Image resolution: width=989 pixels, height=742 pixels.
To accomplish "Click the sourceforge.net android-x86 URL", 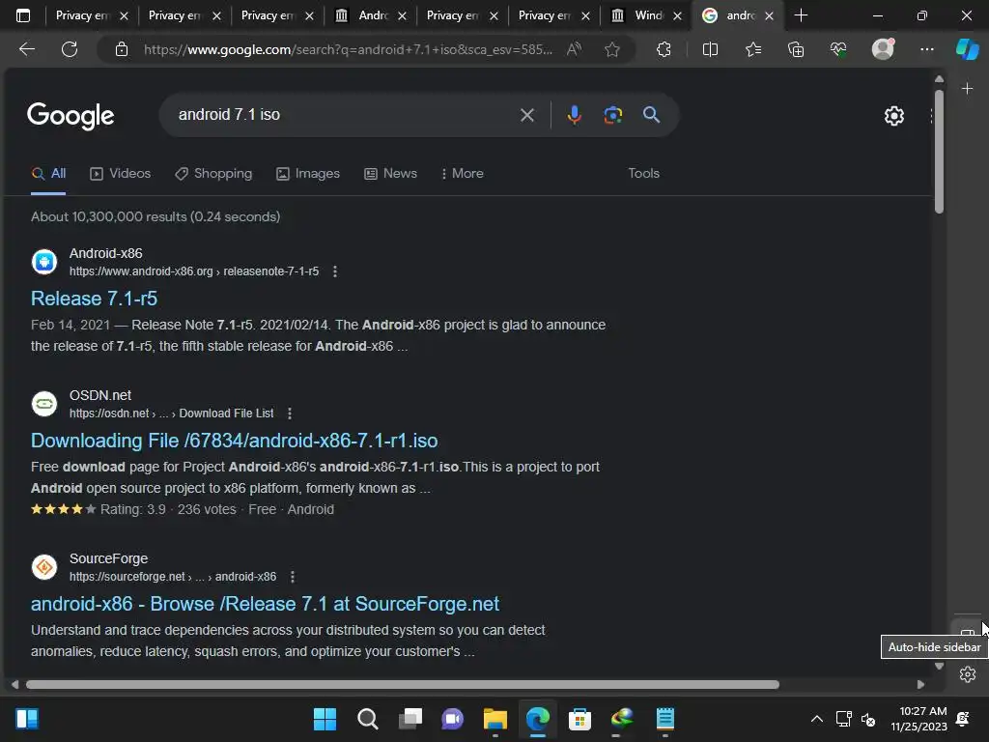I will [x=173, y=577].
